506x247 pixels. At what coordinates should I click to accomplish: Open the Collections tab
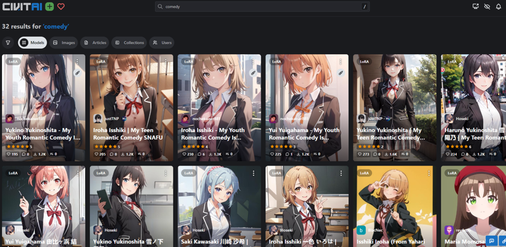[x=129, y=42]
